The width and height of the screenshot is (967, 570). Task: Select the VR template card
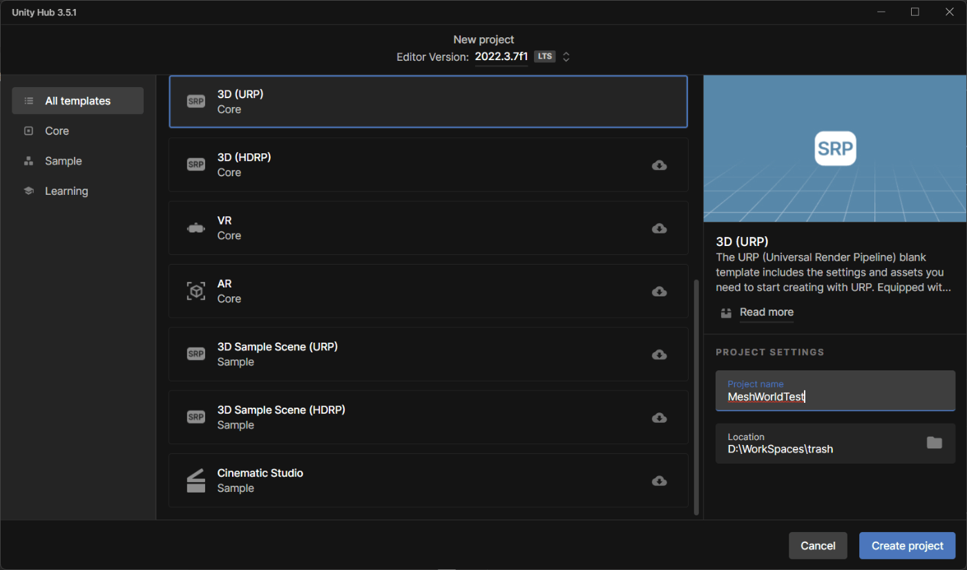point(428,228)
